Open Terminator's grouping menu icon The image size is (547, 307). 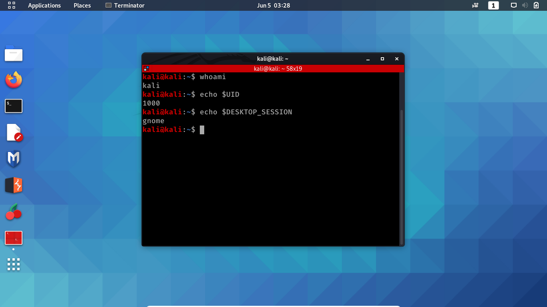coord(147,68)
